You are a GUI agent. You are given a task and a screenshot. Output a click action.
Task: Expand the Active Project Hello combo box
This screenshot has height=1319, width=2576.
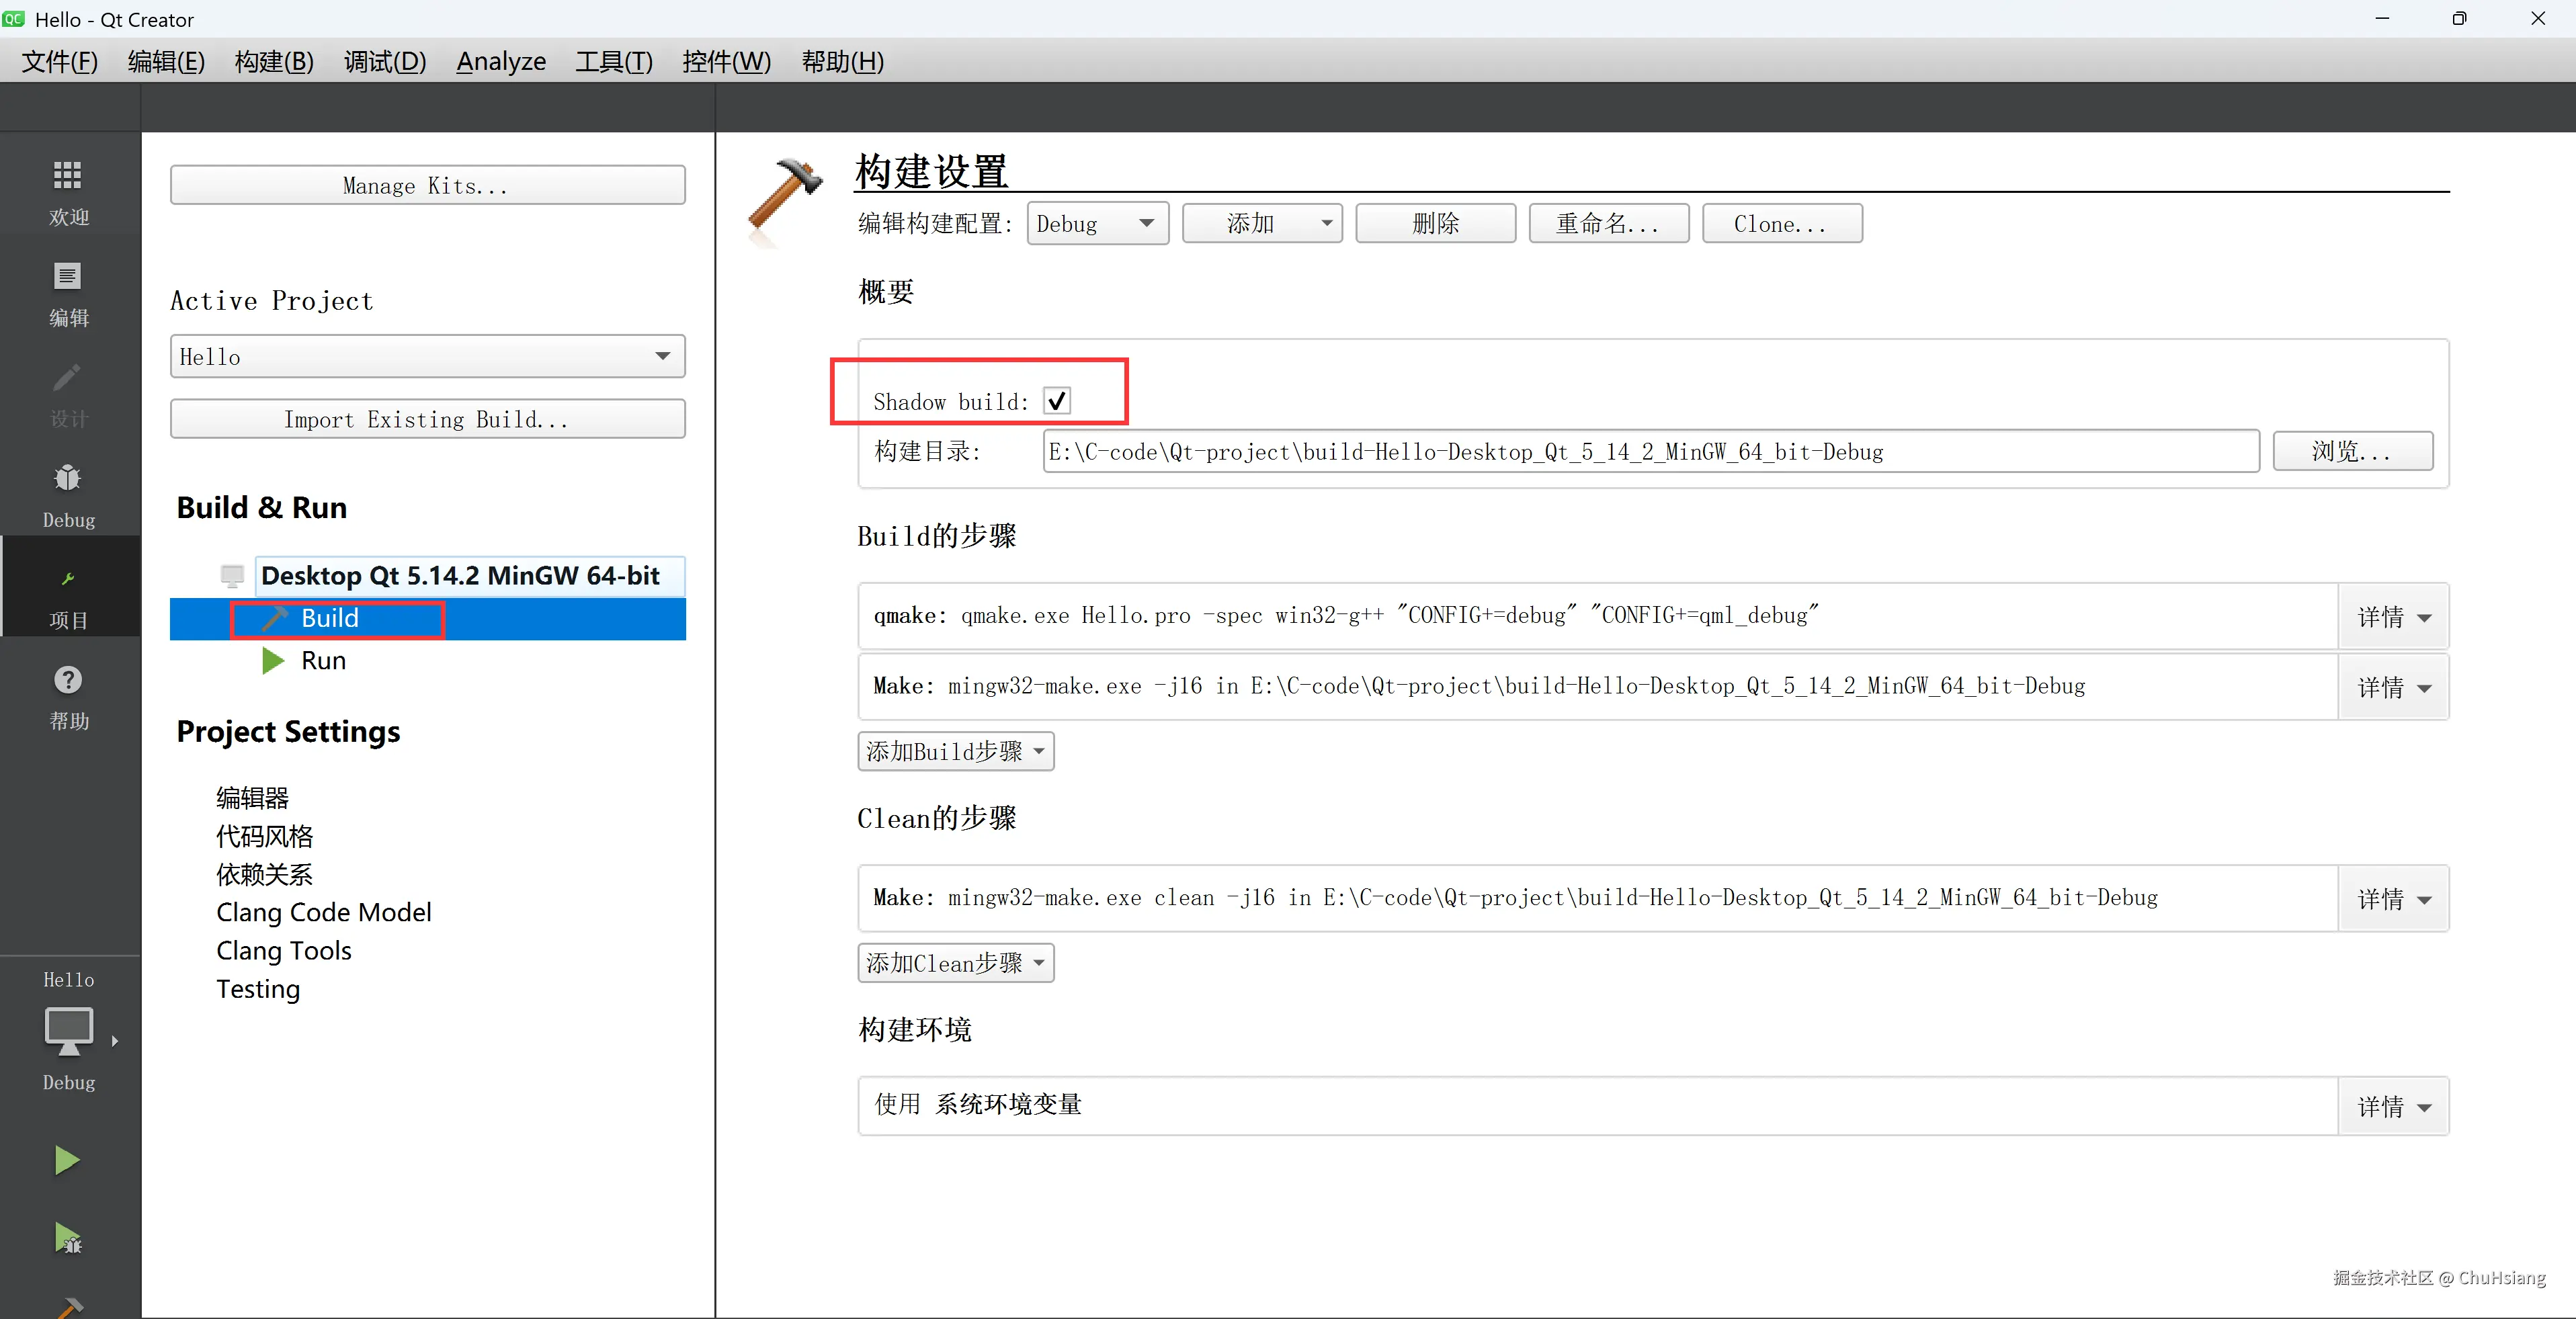pyautogui.click(x=427, y=357)
